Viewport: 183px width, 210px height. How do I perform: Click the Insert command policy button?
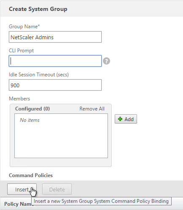(22, 189)
